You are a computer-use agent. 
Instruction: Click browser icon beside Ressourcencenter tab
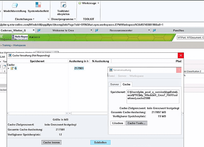pyautogui.click(x=96, y=30)
